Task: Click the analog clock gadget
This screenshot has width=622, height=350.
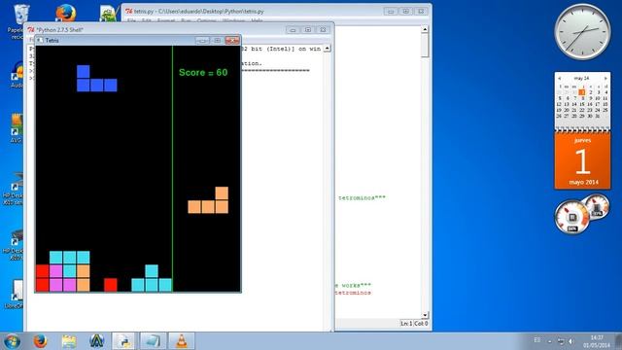Action: point(582,32)
